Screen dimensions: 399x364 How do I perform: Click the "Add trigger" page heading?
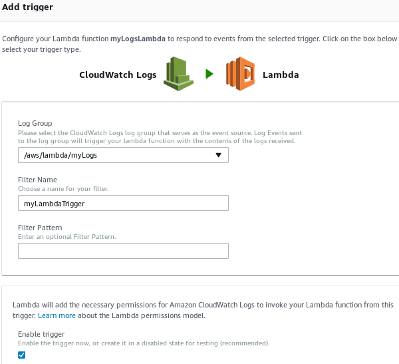(x=29, y=7)
